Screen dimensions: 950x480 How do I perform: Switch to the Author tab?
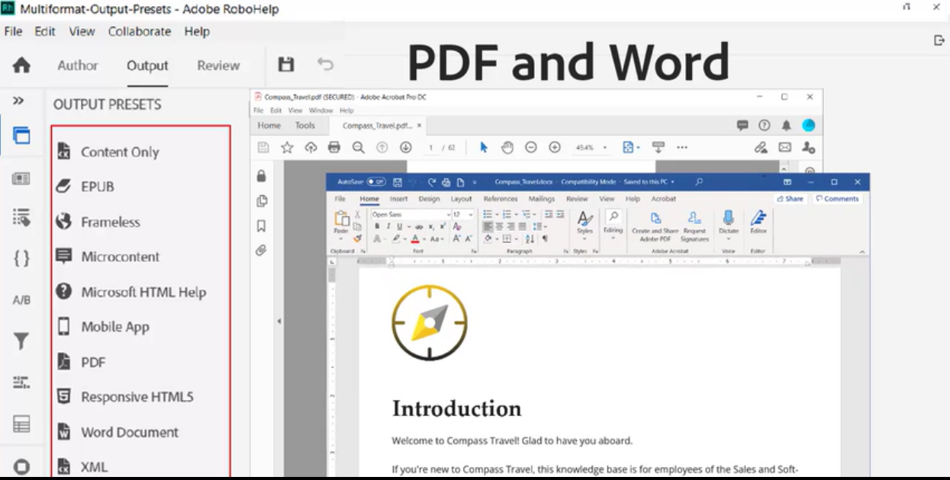78,66
